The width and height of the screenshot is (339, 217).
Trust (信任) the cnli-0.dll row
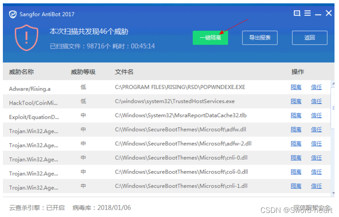pyautogui.click(x=316, y=158)
